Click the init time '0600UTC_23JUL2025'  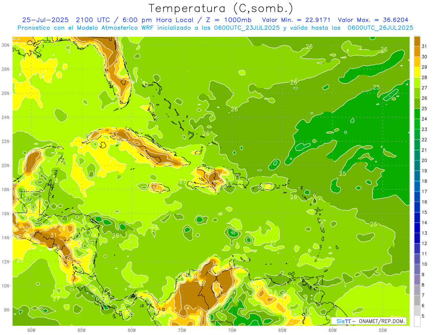pos(247,27)
